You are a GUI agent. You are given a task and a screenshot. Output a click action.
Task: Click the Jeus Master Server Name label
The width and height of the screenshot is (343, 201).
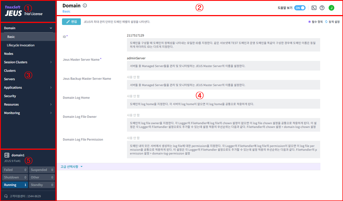coord(81,59)
